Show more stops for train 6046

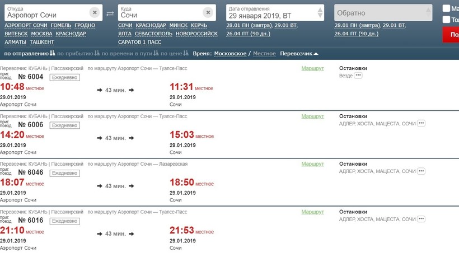pyautogui.click(x=421, y=171)
